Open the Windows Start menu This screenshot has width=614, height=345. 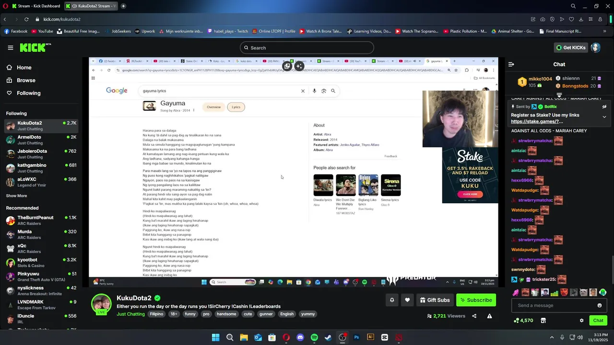[215, 337]
